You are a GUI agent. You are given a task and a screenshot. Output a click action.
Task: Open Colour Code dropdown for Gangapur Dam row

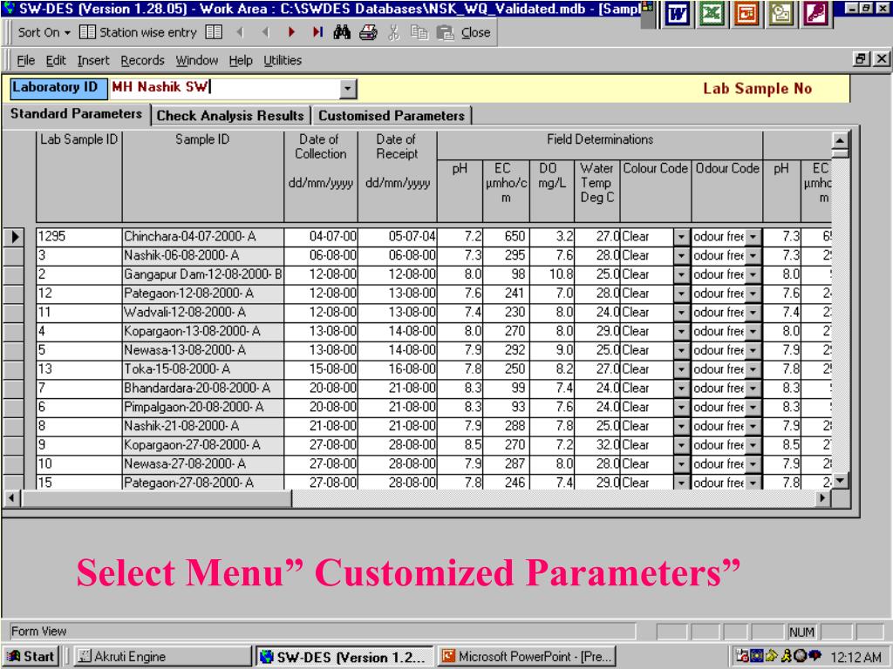tap(681, 274)
